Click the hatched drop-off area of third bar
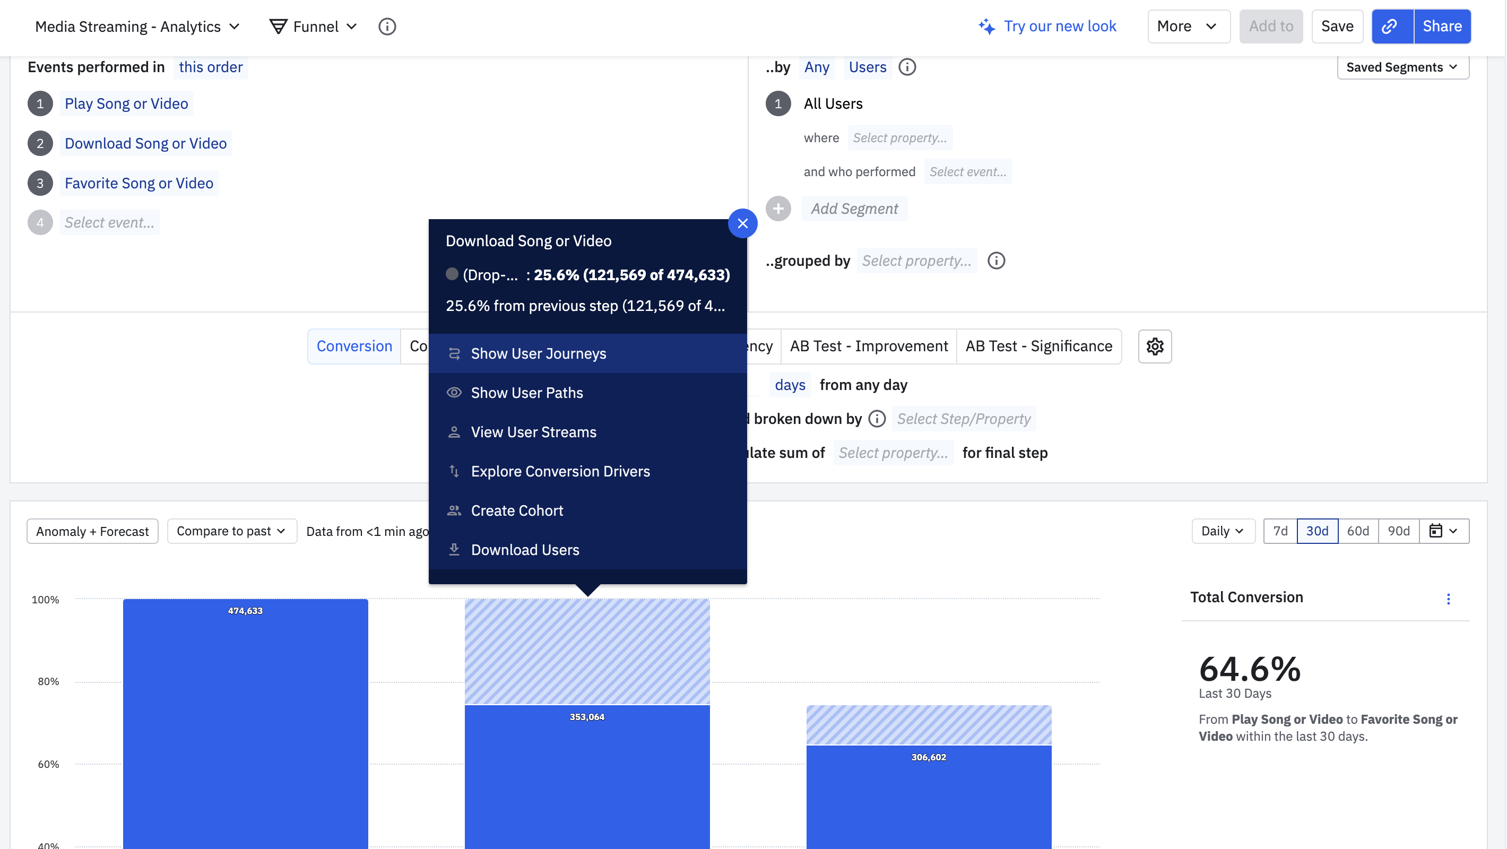The width and height of the screenshot is (1507, 849). click(929, 724)
